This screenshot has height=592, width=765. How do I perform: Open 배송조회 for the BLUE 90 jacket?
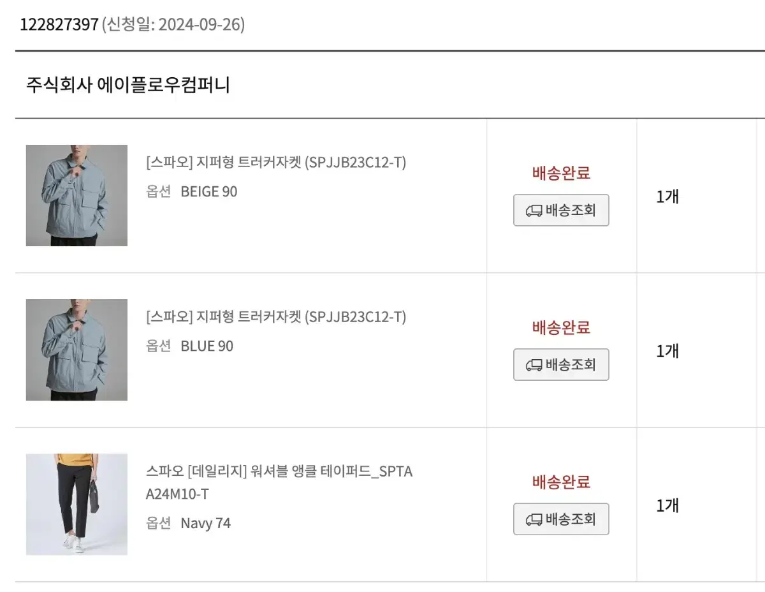pyautogui.click(x=561, y=365)
